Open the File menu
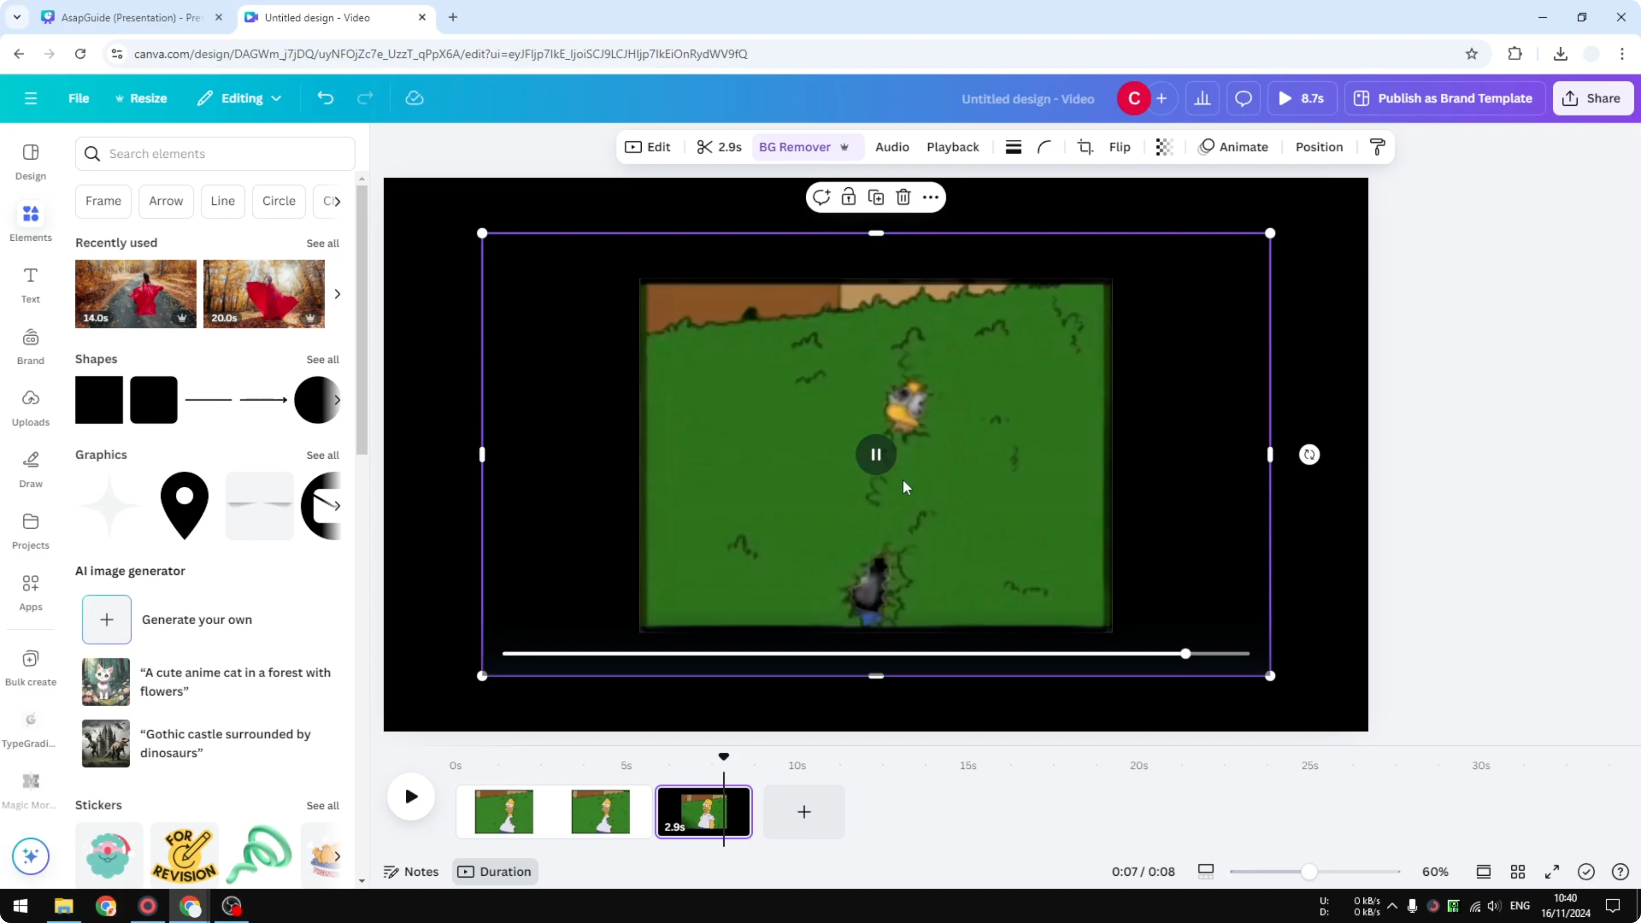Image resolution: width=1641 pixels, height=923 pixels. 78,98
